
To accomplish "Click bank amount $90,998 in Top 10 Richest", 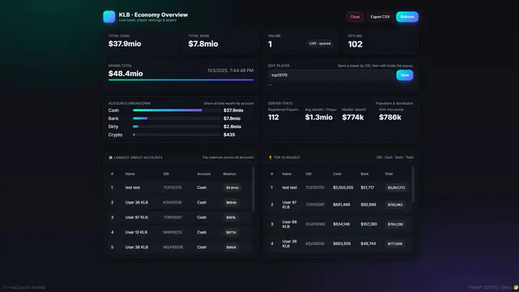I will (x=368, y=205).
